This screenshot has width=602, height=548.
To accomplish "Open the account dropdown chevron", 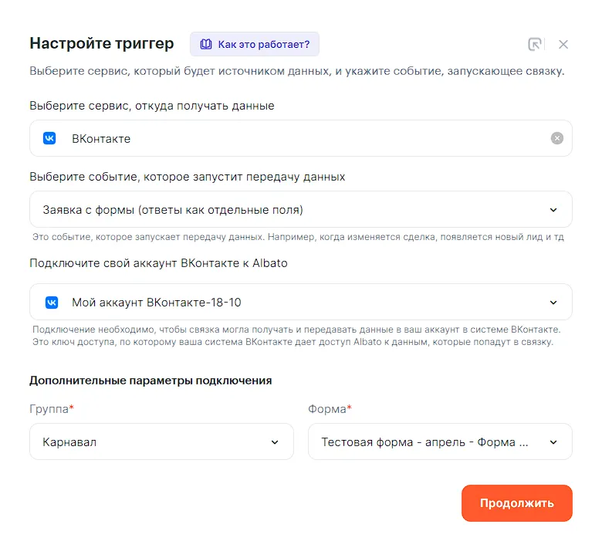I will (553, 302).
